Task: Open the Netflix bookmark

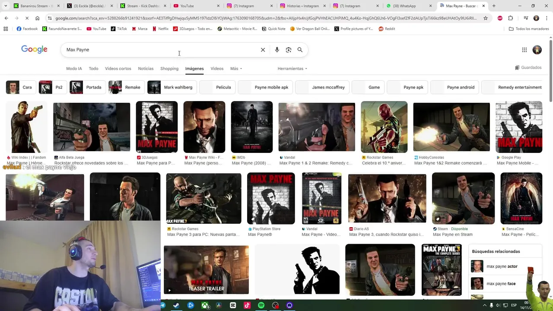Action: pyautogui.click(x=160, y=29)
